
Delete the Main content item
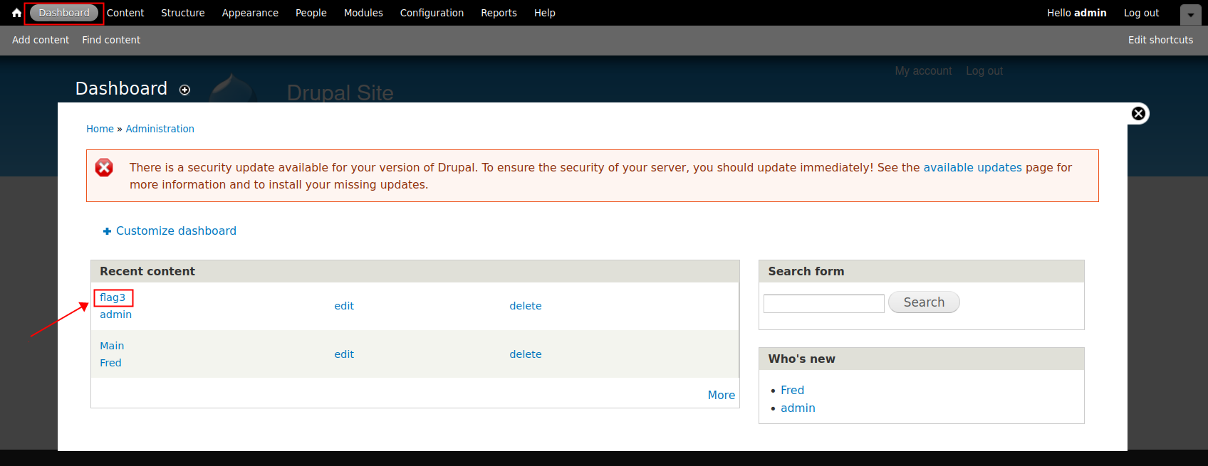(526, 354)
